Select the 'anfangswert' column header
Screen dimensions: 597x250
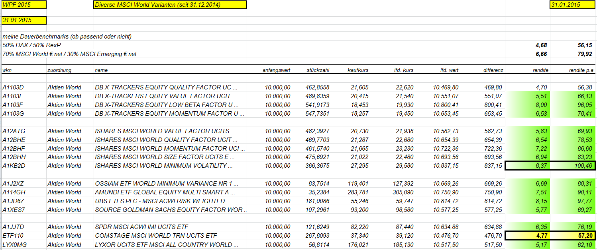276,70
